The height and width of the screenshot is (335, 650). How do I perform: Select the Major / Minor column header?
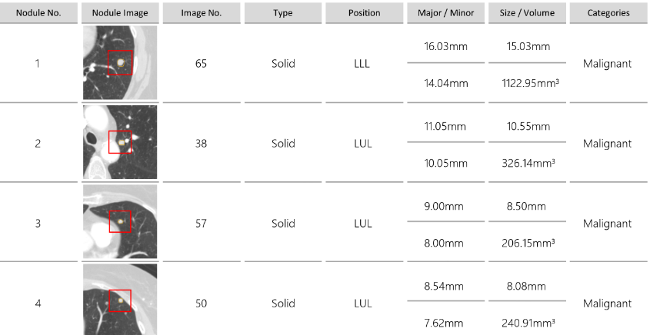[x=445, y=13]
